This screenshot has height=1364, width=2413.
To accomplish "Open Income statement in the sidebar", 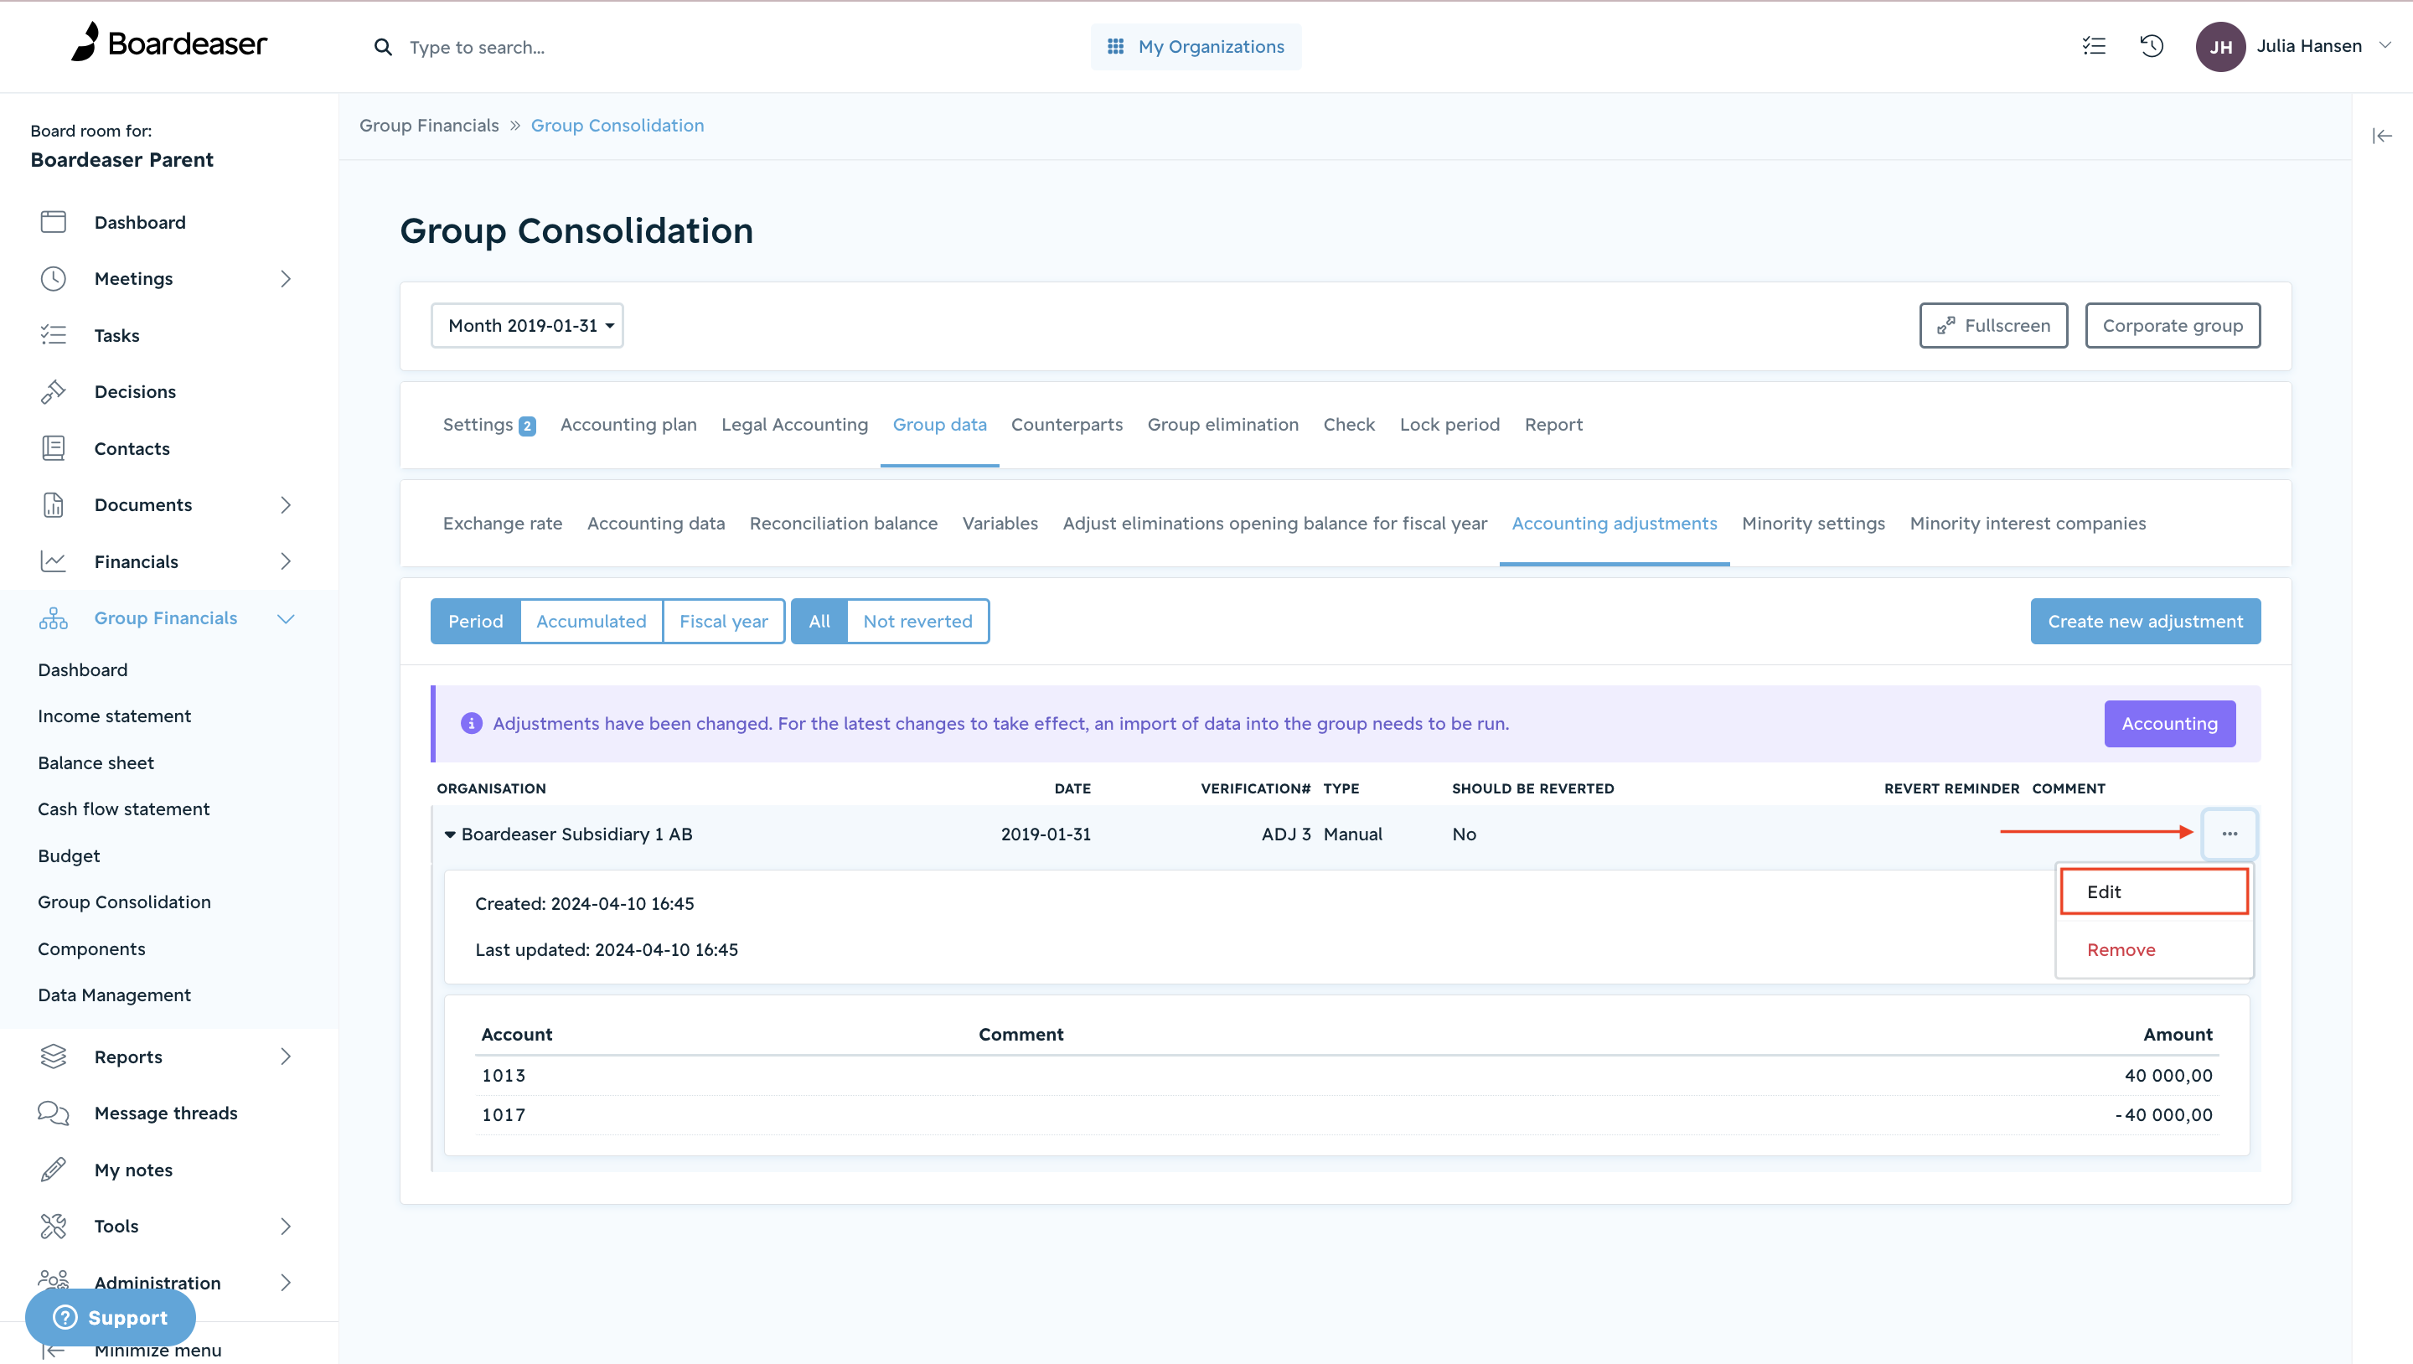I will coord(114,716).
